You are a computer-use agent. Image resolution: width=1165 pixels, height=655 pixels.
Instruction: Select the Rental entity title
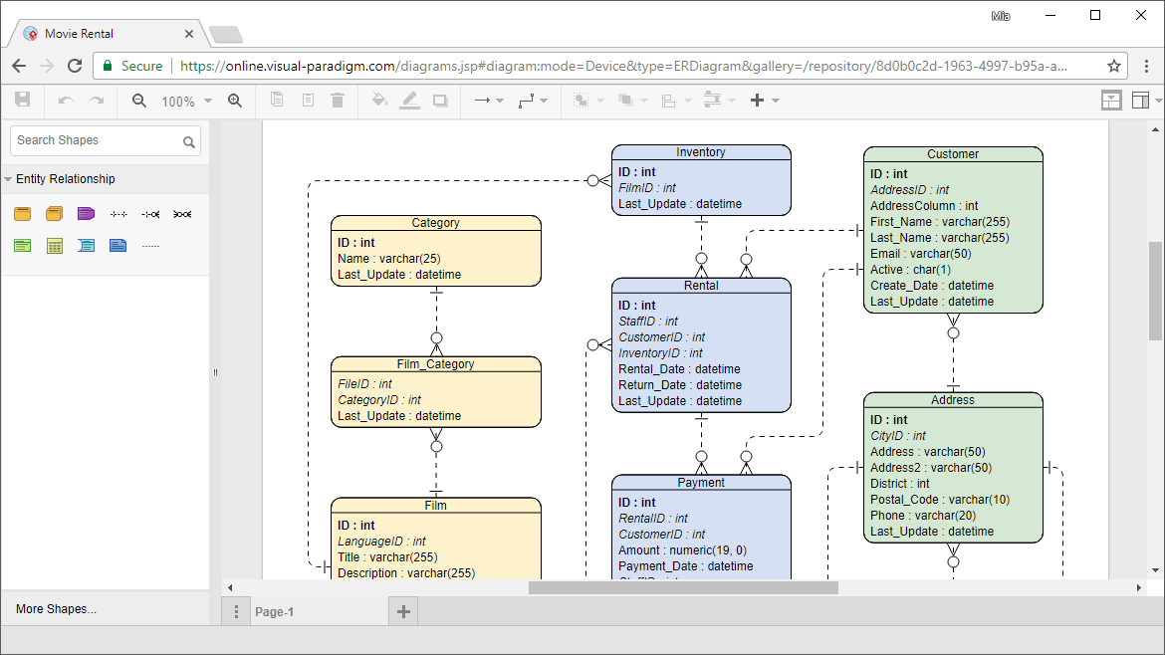[701, 286]
